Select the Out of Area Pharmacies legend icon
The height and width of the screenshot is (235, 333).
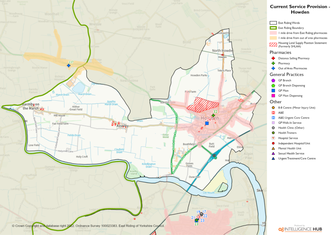(x=273, y=68)
